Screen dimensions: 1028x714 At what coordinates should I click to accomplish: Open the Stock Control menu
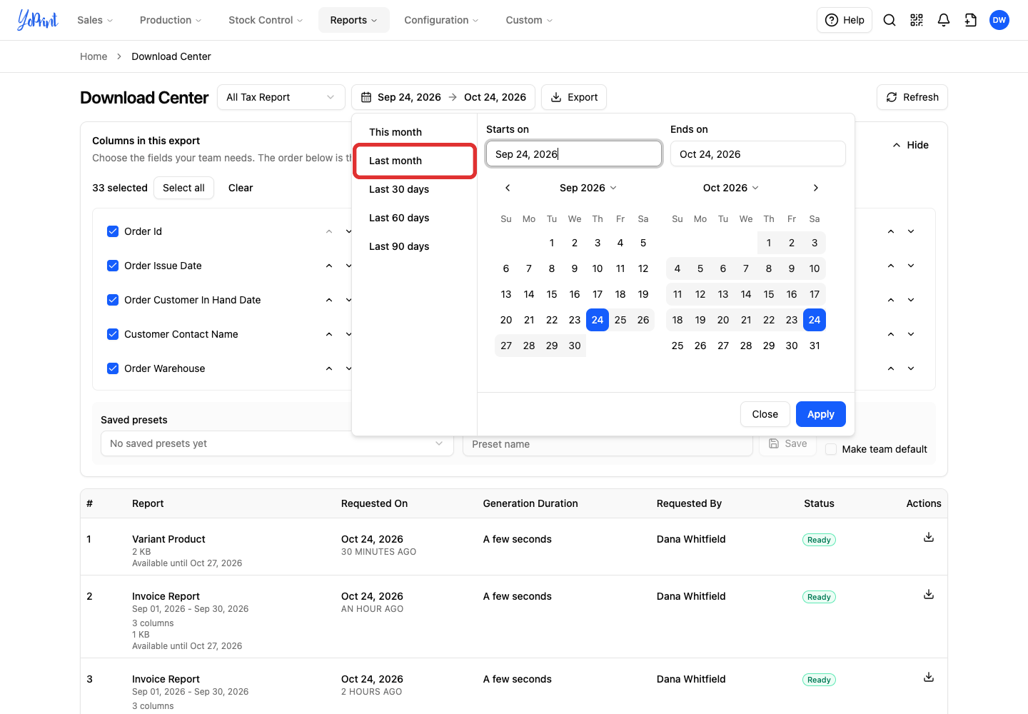point(266,20)
